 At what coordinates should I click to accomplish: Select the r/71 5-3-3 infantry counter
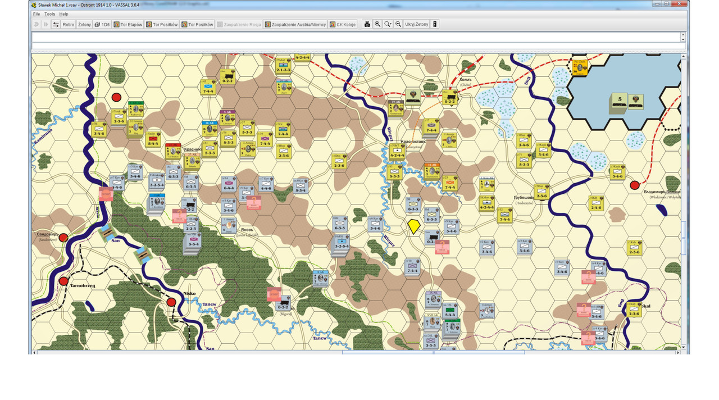(524, 161)
